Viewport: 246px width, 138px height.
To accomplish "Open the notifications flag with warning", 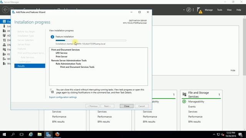I will (199, 10).
